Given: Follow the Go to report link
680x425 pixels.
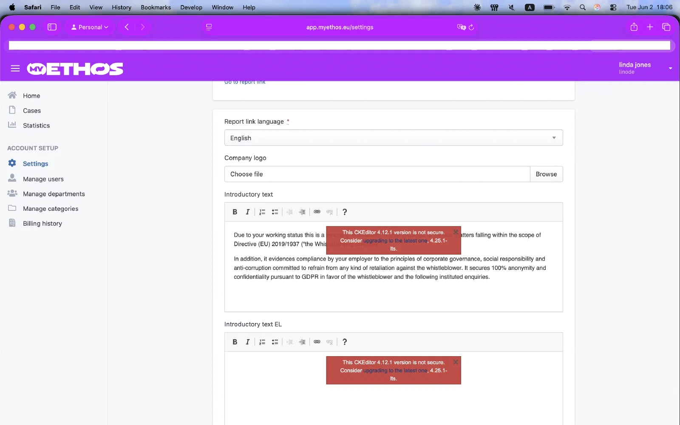Looking at the screenshot, I should pos(245,82).
